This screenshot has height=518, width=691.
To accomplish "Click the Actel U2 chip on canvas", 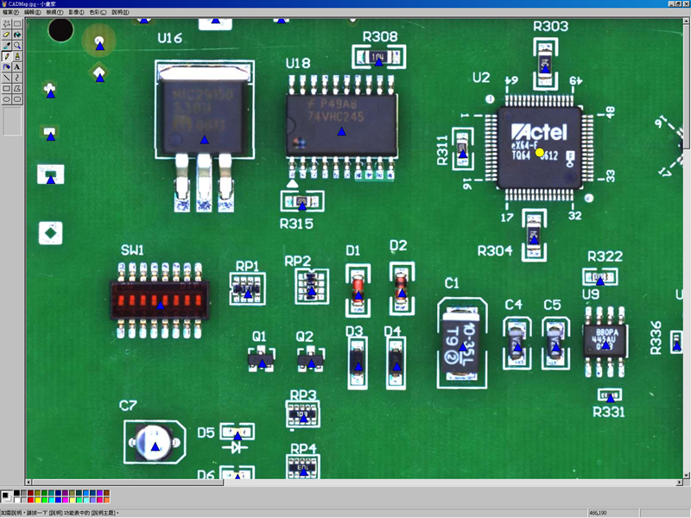I will pos(539,148).
